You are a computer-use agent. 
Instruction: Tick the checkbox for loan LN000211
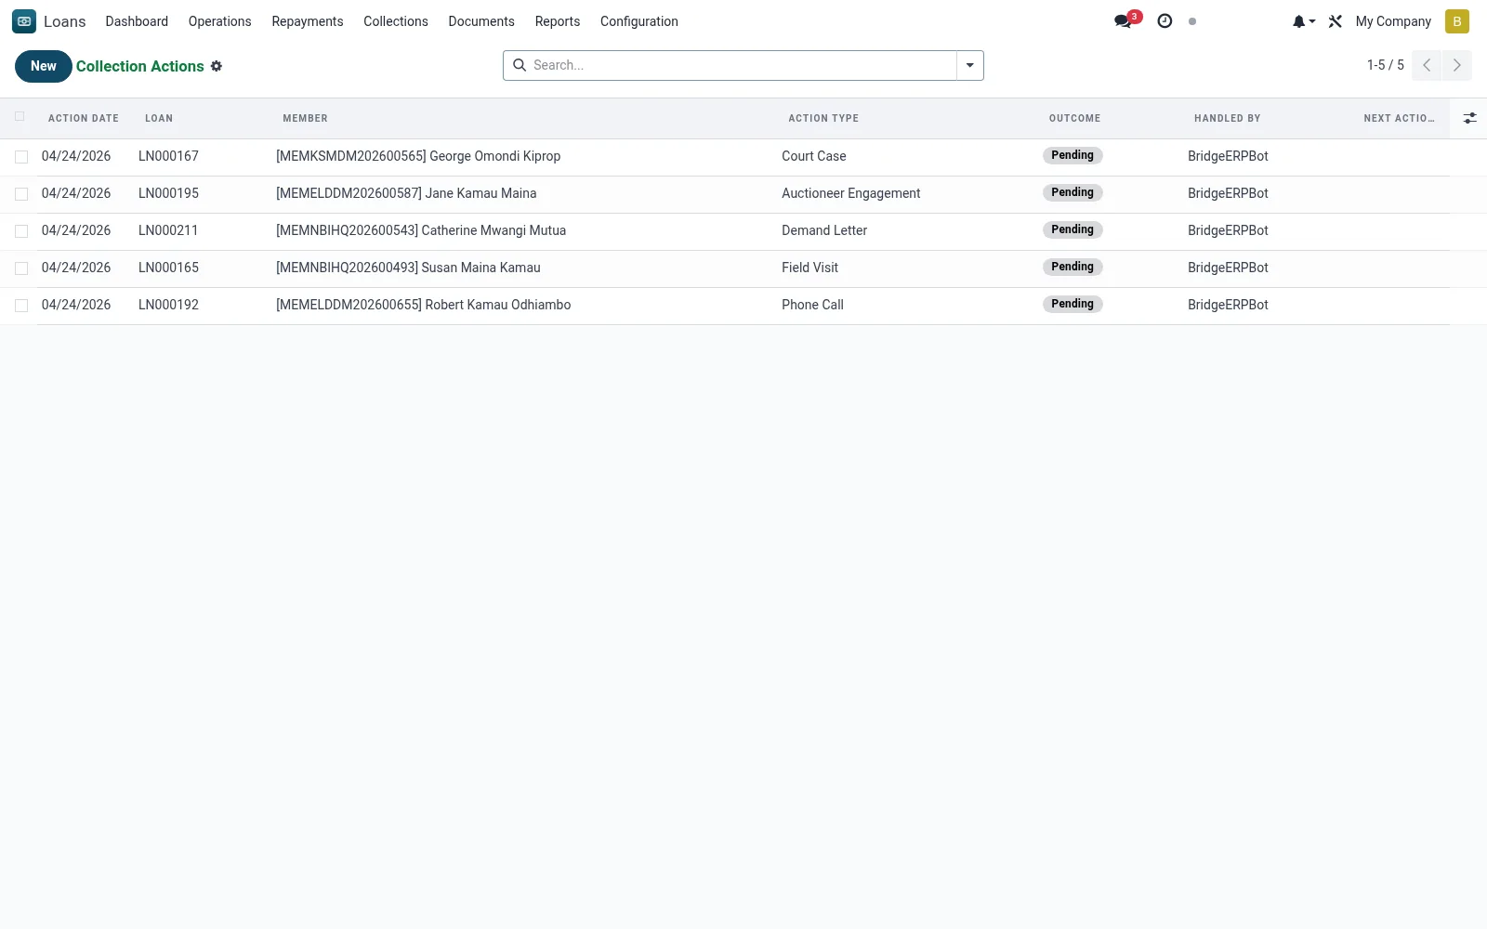pyautogui.click(x=21, y=231)
